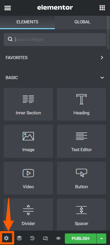This screenshot has width=110, height=245.
Task: Open the History icon
Action: [x=32, y=238]
